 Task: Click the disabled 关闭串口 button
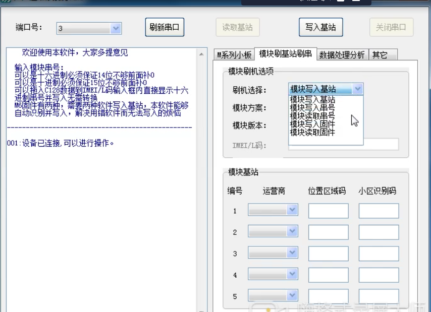coord(391,27)
